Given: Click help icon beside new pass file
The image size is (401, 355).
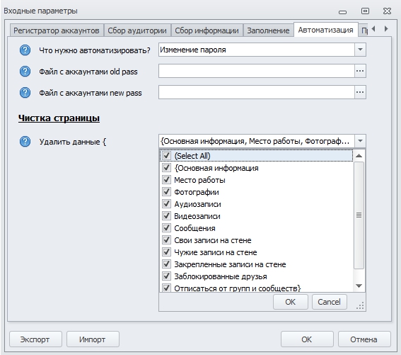Looking at the screenshot, I should 25,93.
